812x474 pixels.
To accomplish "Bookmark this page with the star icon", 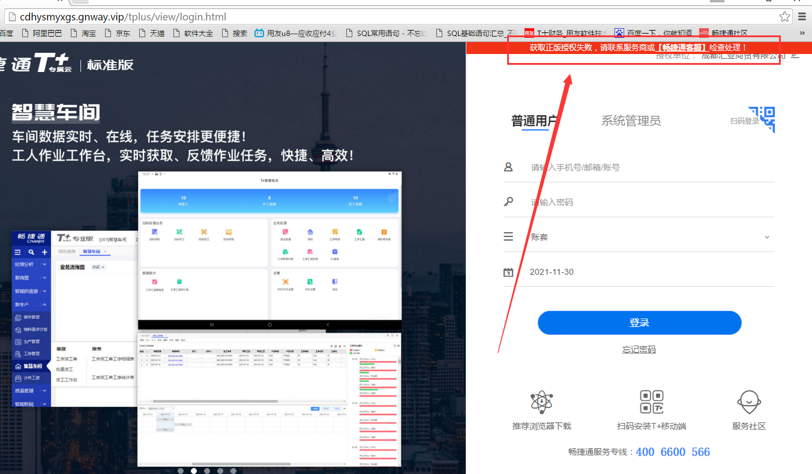I will 784,17.
